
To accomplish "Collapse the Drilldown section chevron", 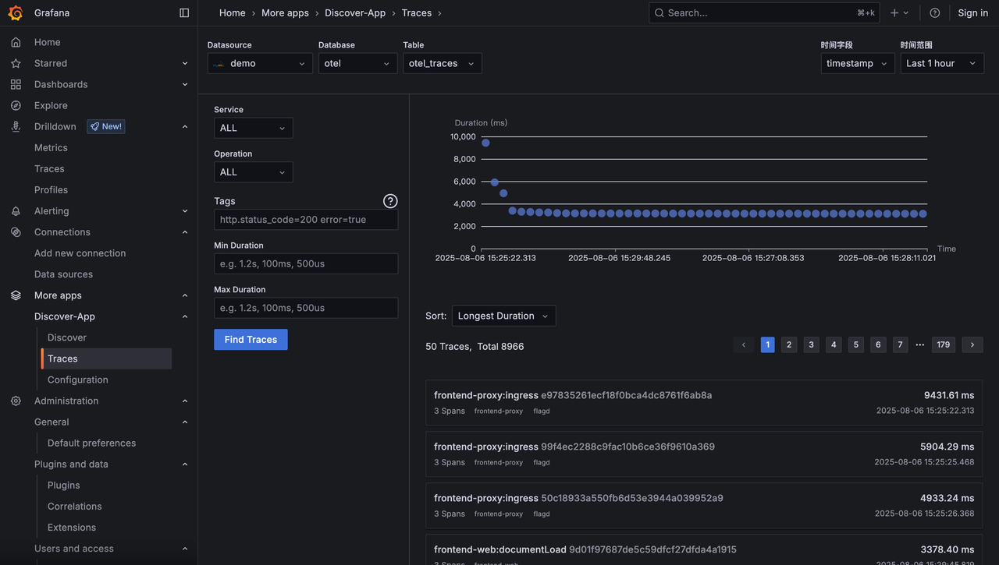I will (x=185, y=126).
